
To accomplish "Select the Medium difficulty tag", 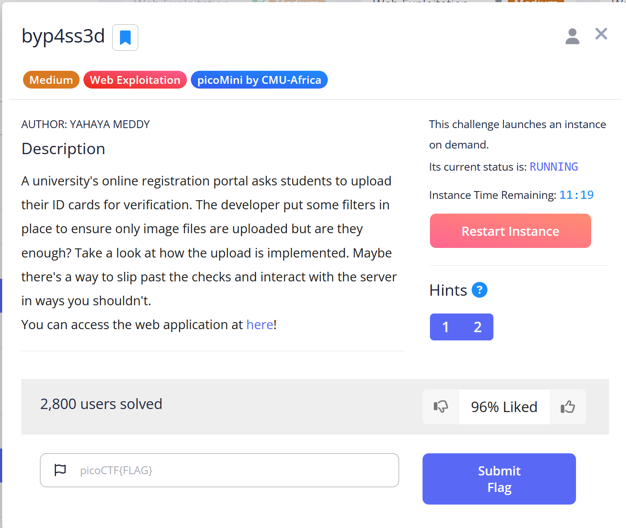I will (x=51, y=80).
